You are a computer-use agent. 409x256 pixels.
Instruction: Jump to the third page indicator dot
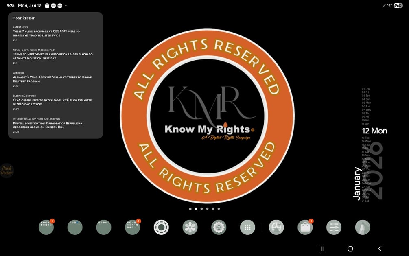tap(201, 209)
